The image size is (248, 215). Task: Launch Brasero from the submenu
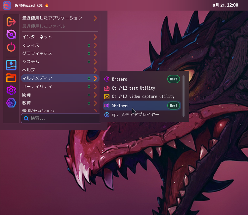click(x=142, y=79)
